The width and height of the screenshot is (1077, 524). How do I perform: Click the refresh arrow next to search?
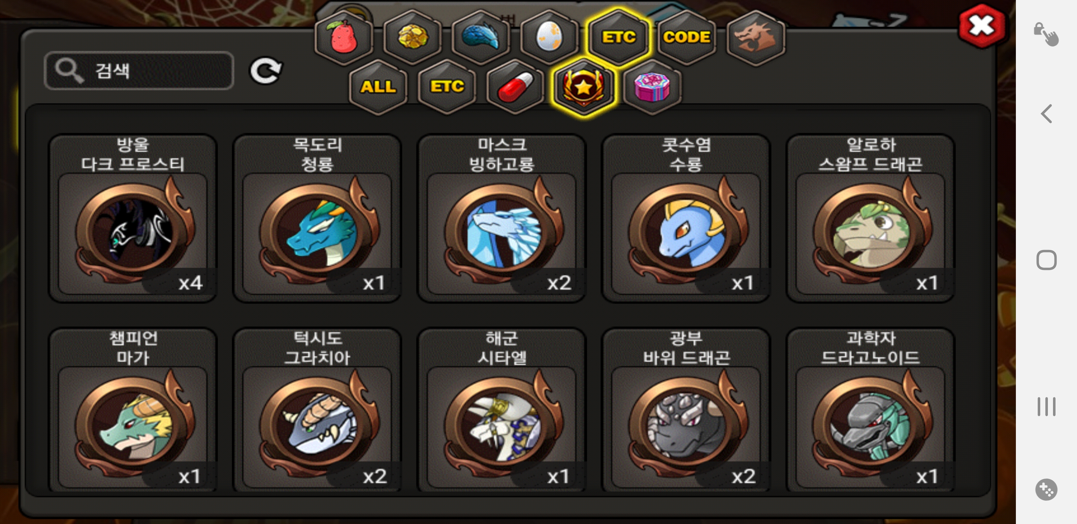(266, 70)
